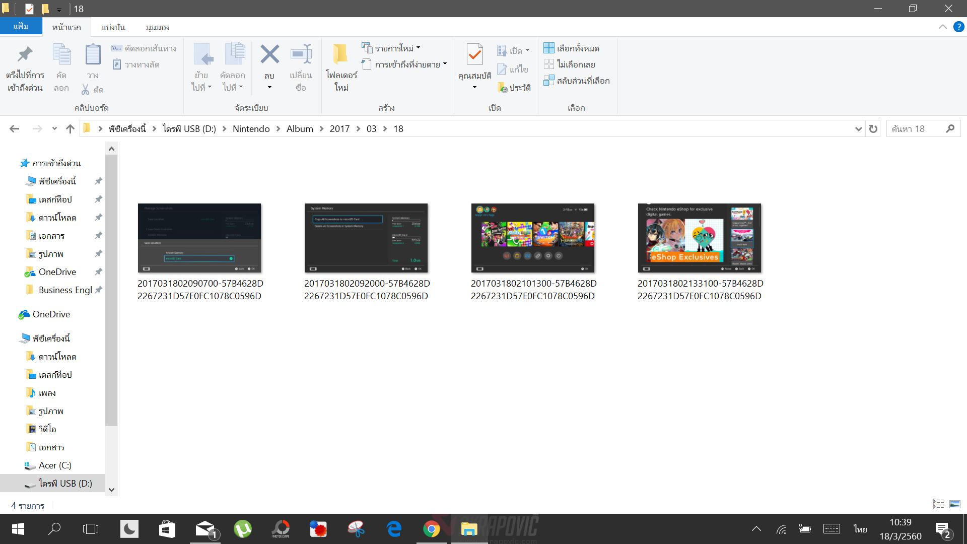
Task: Click the Edit ribbon button
Action: point(513,69)
